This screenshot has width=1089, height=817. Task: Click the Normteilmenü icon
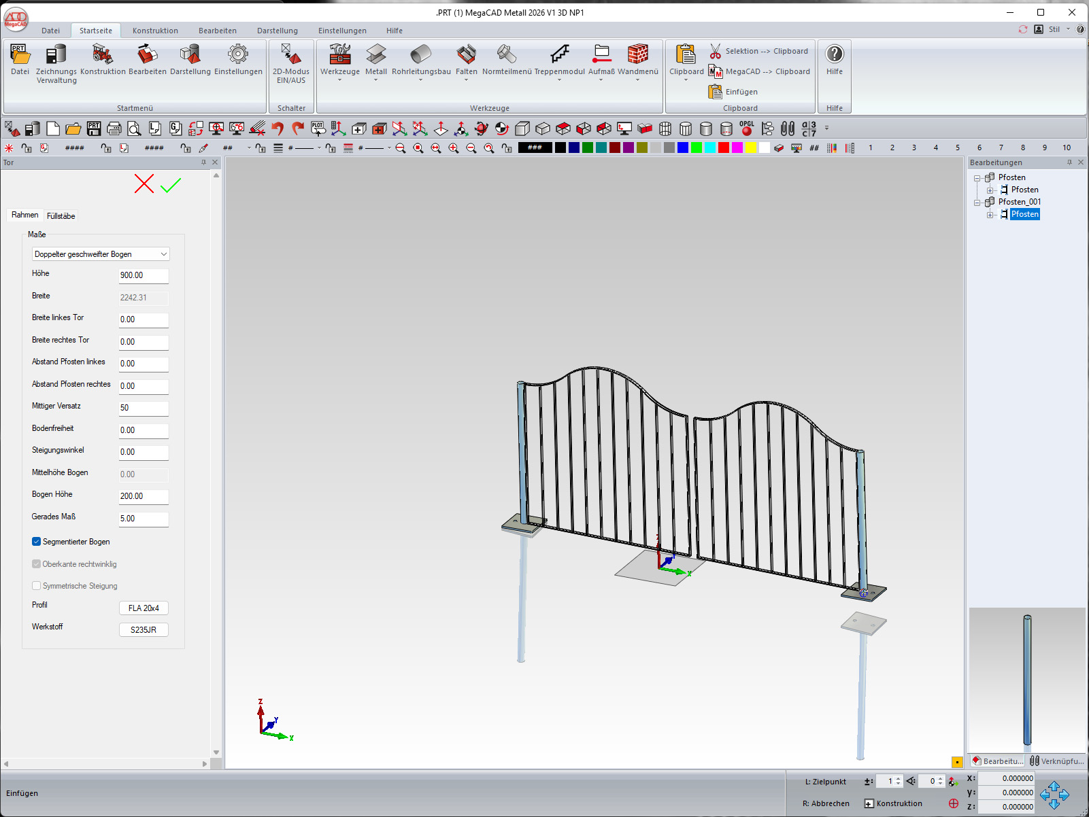(507, 55)
